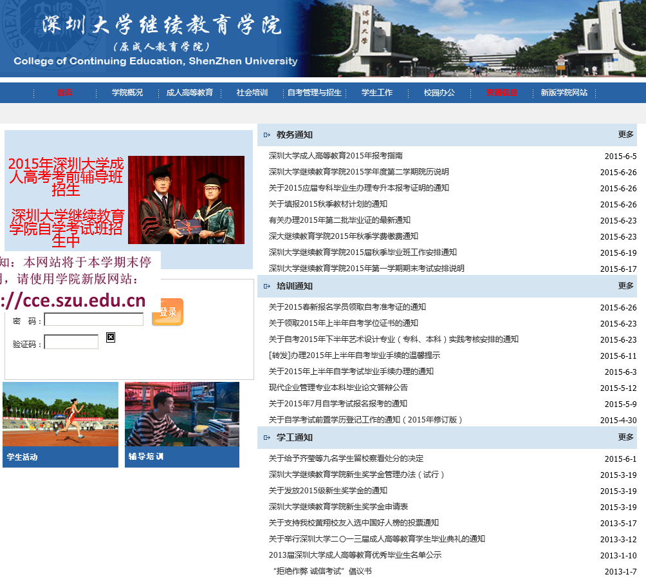Open the 首页 menu item
646x588 pixels.
(65, 93)
